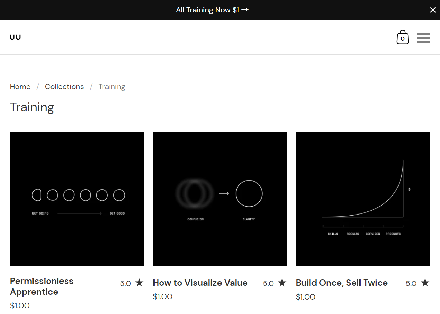
Task: Open the All Training Now $1 promotion
Action: pyautogui.click(x=207, y=10)
